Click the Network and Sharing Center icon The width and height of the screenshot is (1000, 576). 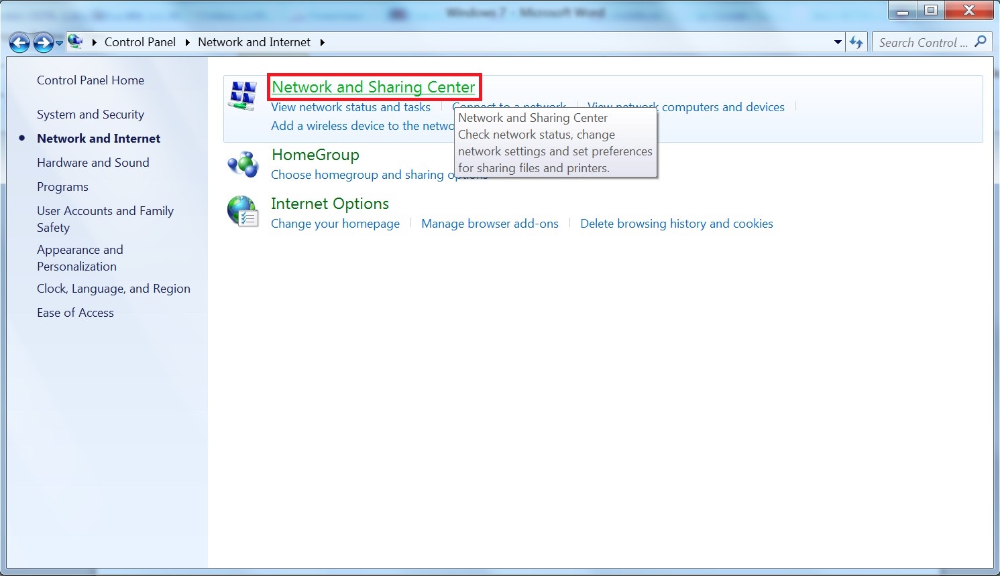[242, 94]
